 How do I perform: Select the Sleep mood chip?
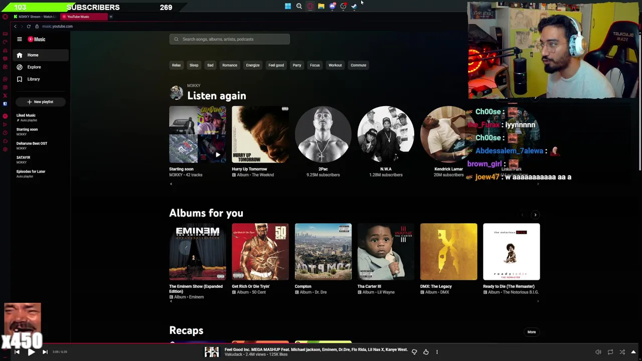(x=194, y=65)
